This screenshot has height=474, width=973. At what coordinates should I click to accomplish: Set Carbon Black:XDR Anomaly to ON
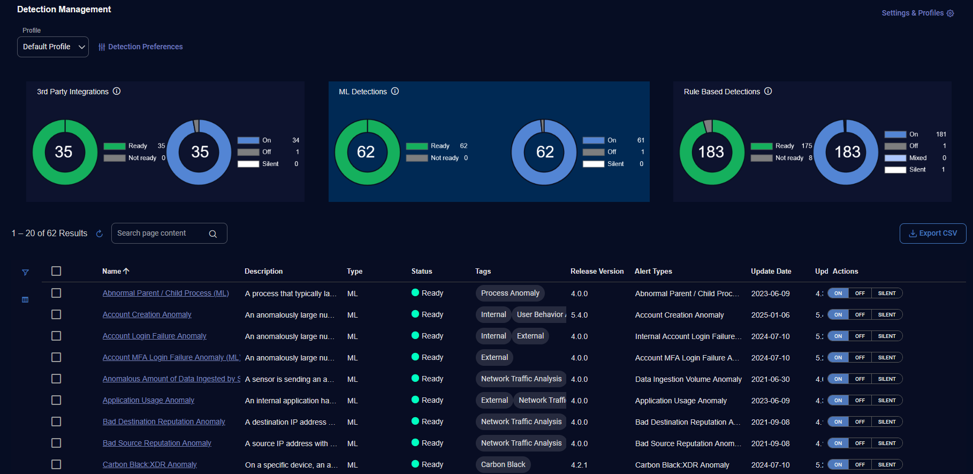click(x=838, y=464)
